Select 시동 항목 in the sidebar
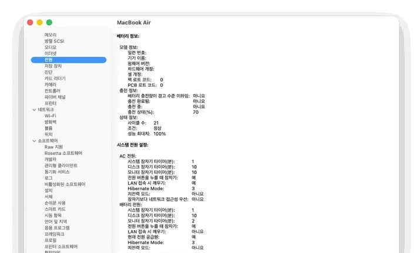The image size is (420, 253). [x=53, y=215]
